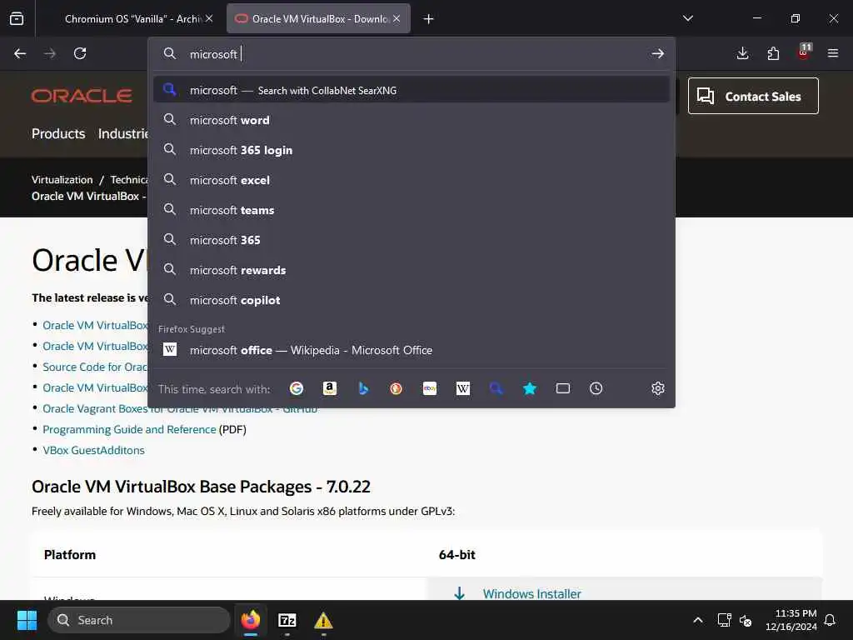Click the taskbar Search box
853x640 pixels.
pos(139,620)
